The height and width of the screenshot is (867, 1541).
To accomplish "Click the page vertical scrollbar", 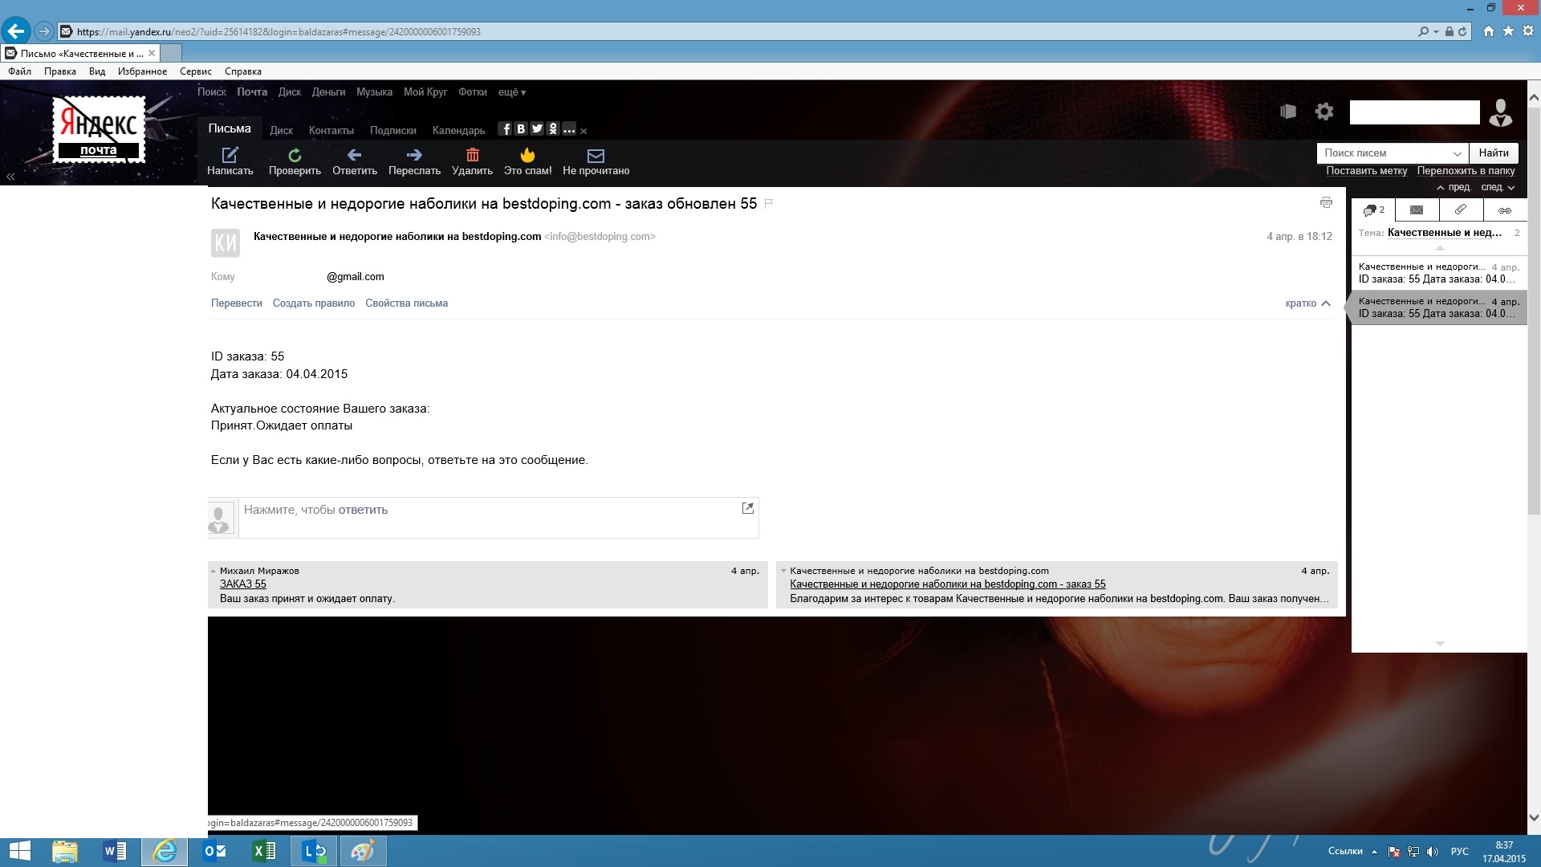I will coord(1534,321).
